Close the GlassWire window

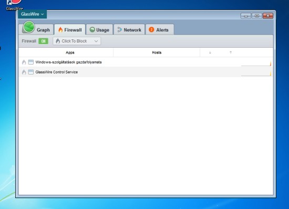[x=268, y=16]
